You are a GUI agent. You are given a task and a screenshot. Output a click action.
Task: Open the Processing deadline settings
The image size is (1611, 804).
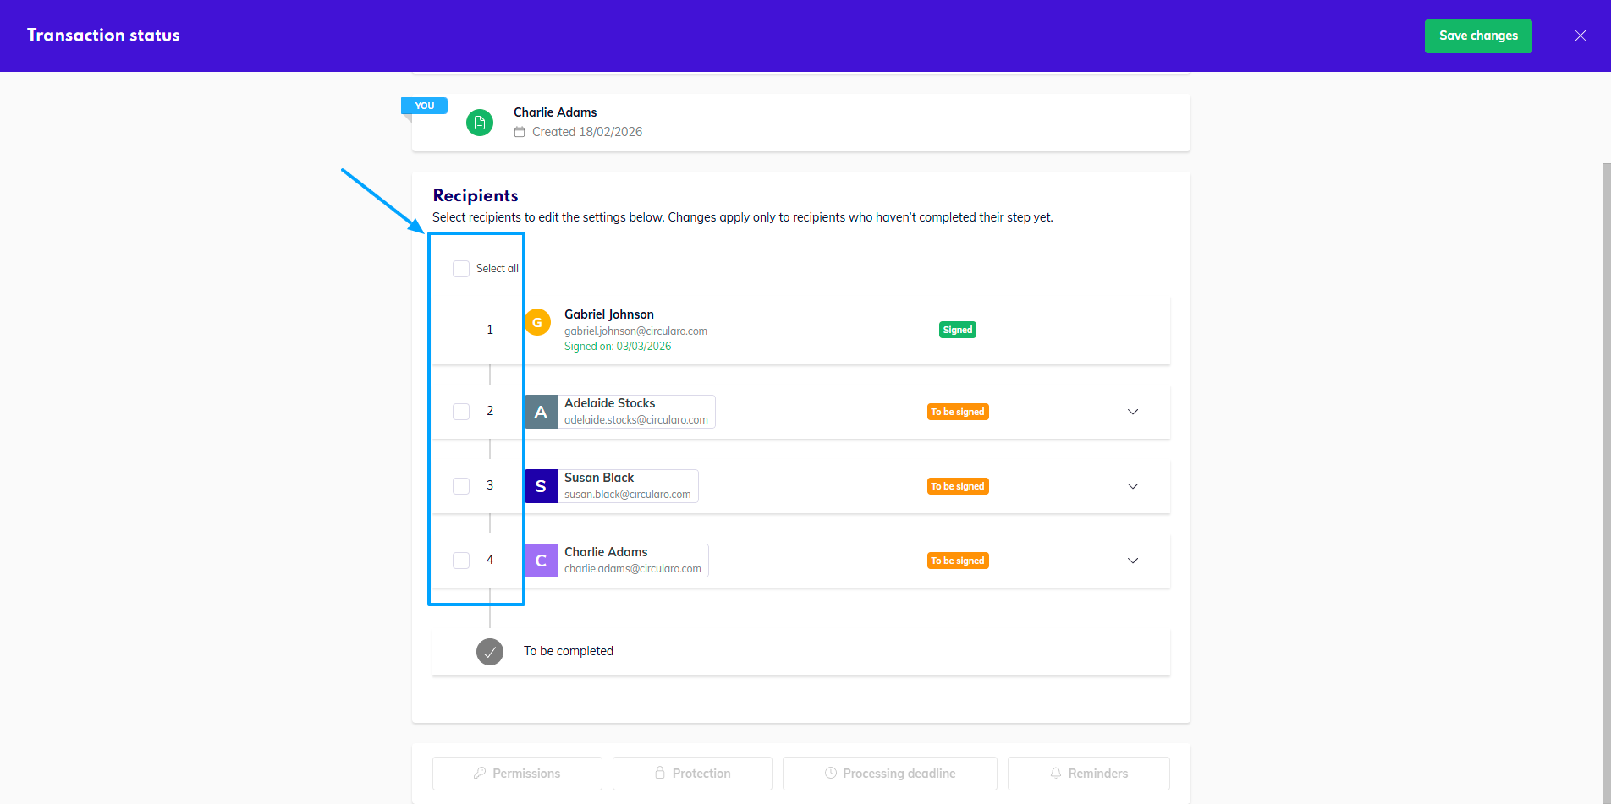tap(889, 774)
